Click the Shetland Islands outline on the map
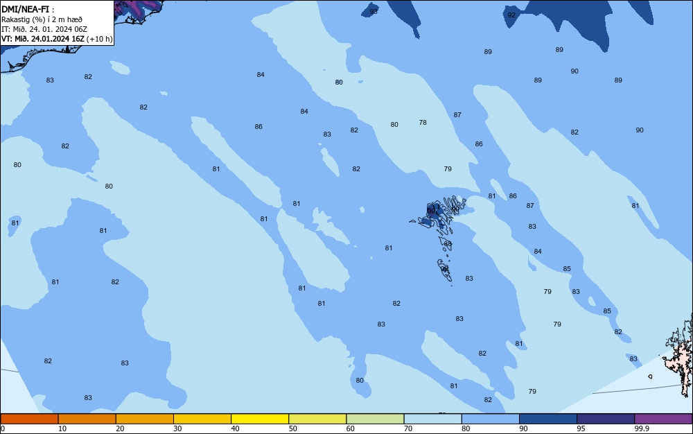The width and height of the screenshot is (693, 434). click(680, 356)
